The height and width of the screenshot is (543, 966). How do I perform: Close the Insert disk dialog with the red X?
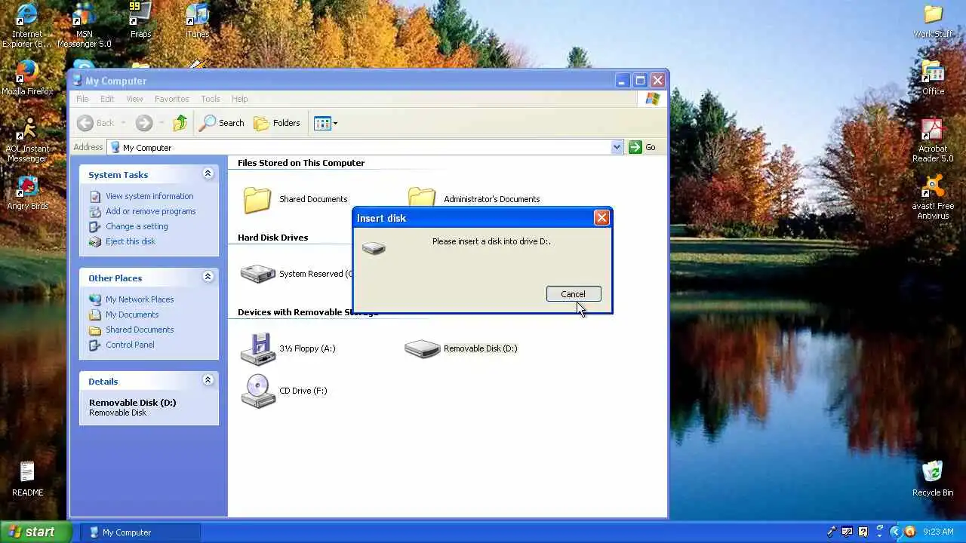601,218
